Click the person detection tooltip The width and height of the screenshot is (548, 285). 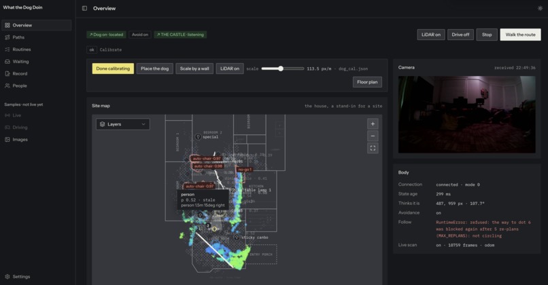pyautogui.click(x=203, y=200)
